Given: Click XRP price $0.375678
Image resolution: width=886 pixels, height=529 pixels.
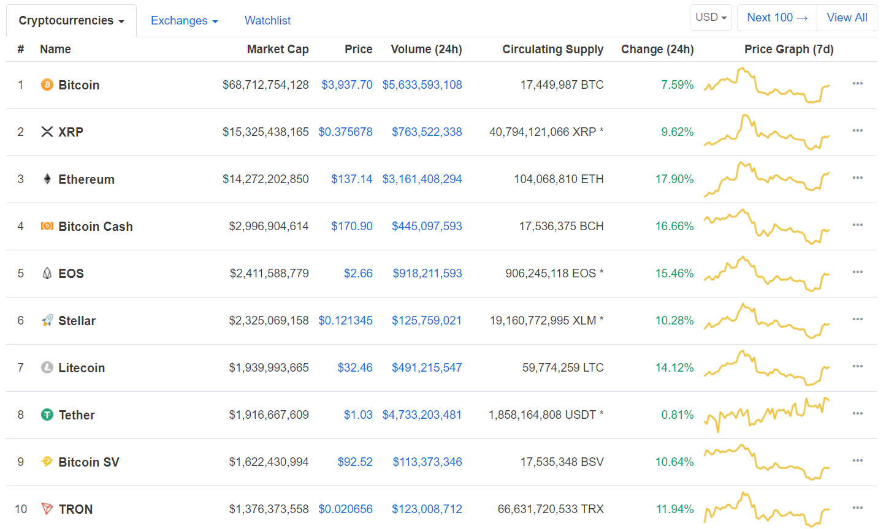Looking at the screenshot, I should [346, 132].
